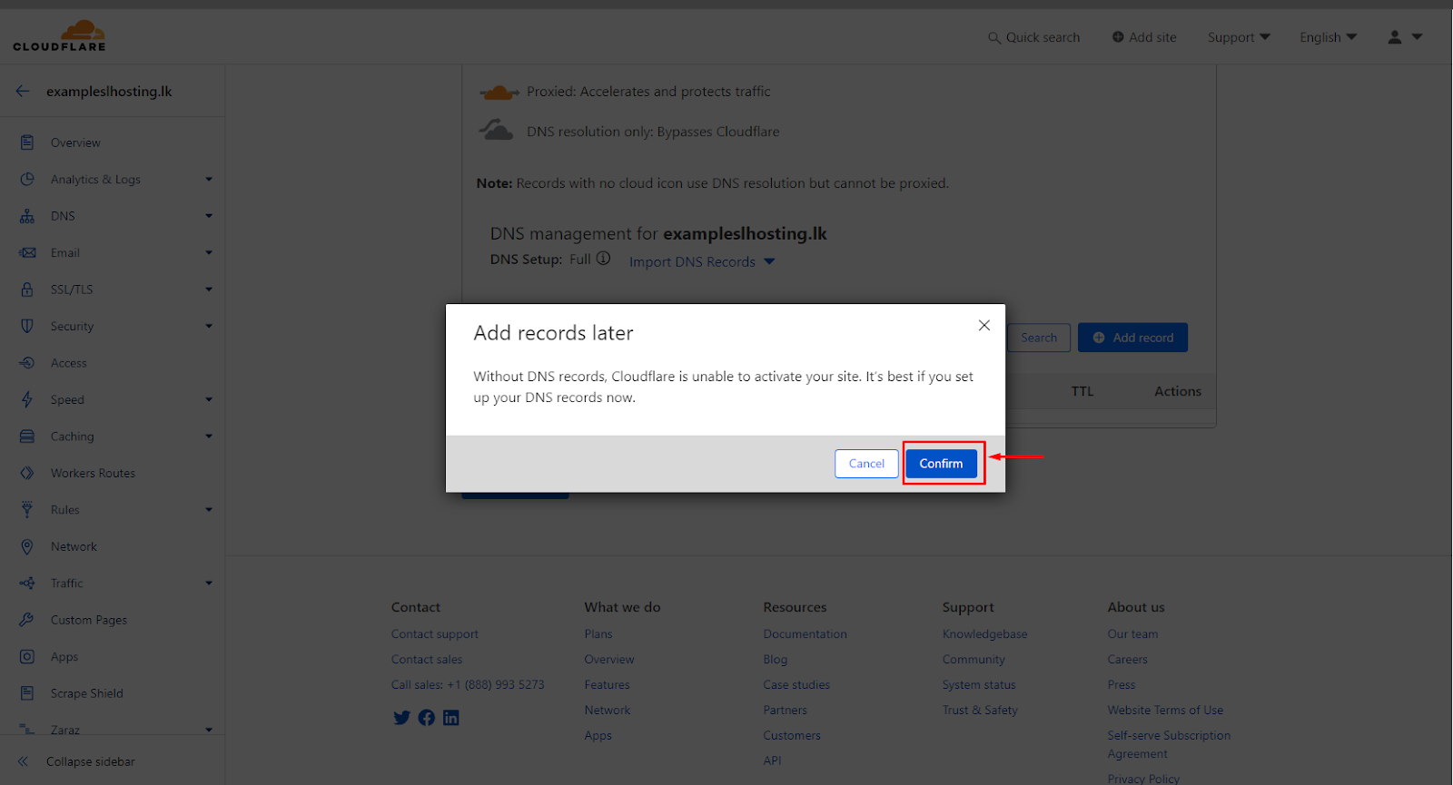Image resolution: width=1453 pixels, height=785 pixels.
Task: Select Network in the sidebar
Action: pyautogui.click(x=74, y=546)
